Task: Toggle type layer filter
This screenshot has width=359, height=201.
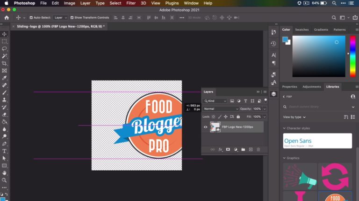Action: click(245, 100)
